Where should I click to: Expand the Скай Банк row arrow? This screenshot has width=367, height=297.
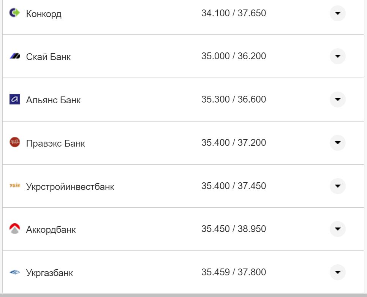[337, 56]
